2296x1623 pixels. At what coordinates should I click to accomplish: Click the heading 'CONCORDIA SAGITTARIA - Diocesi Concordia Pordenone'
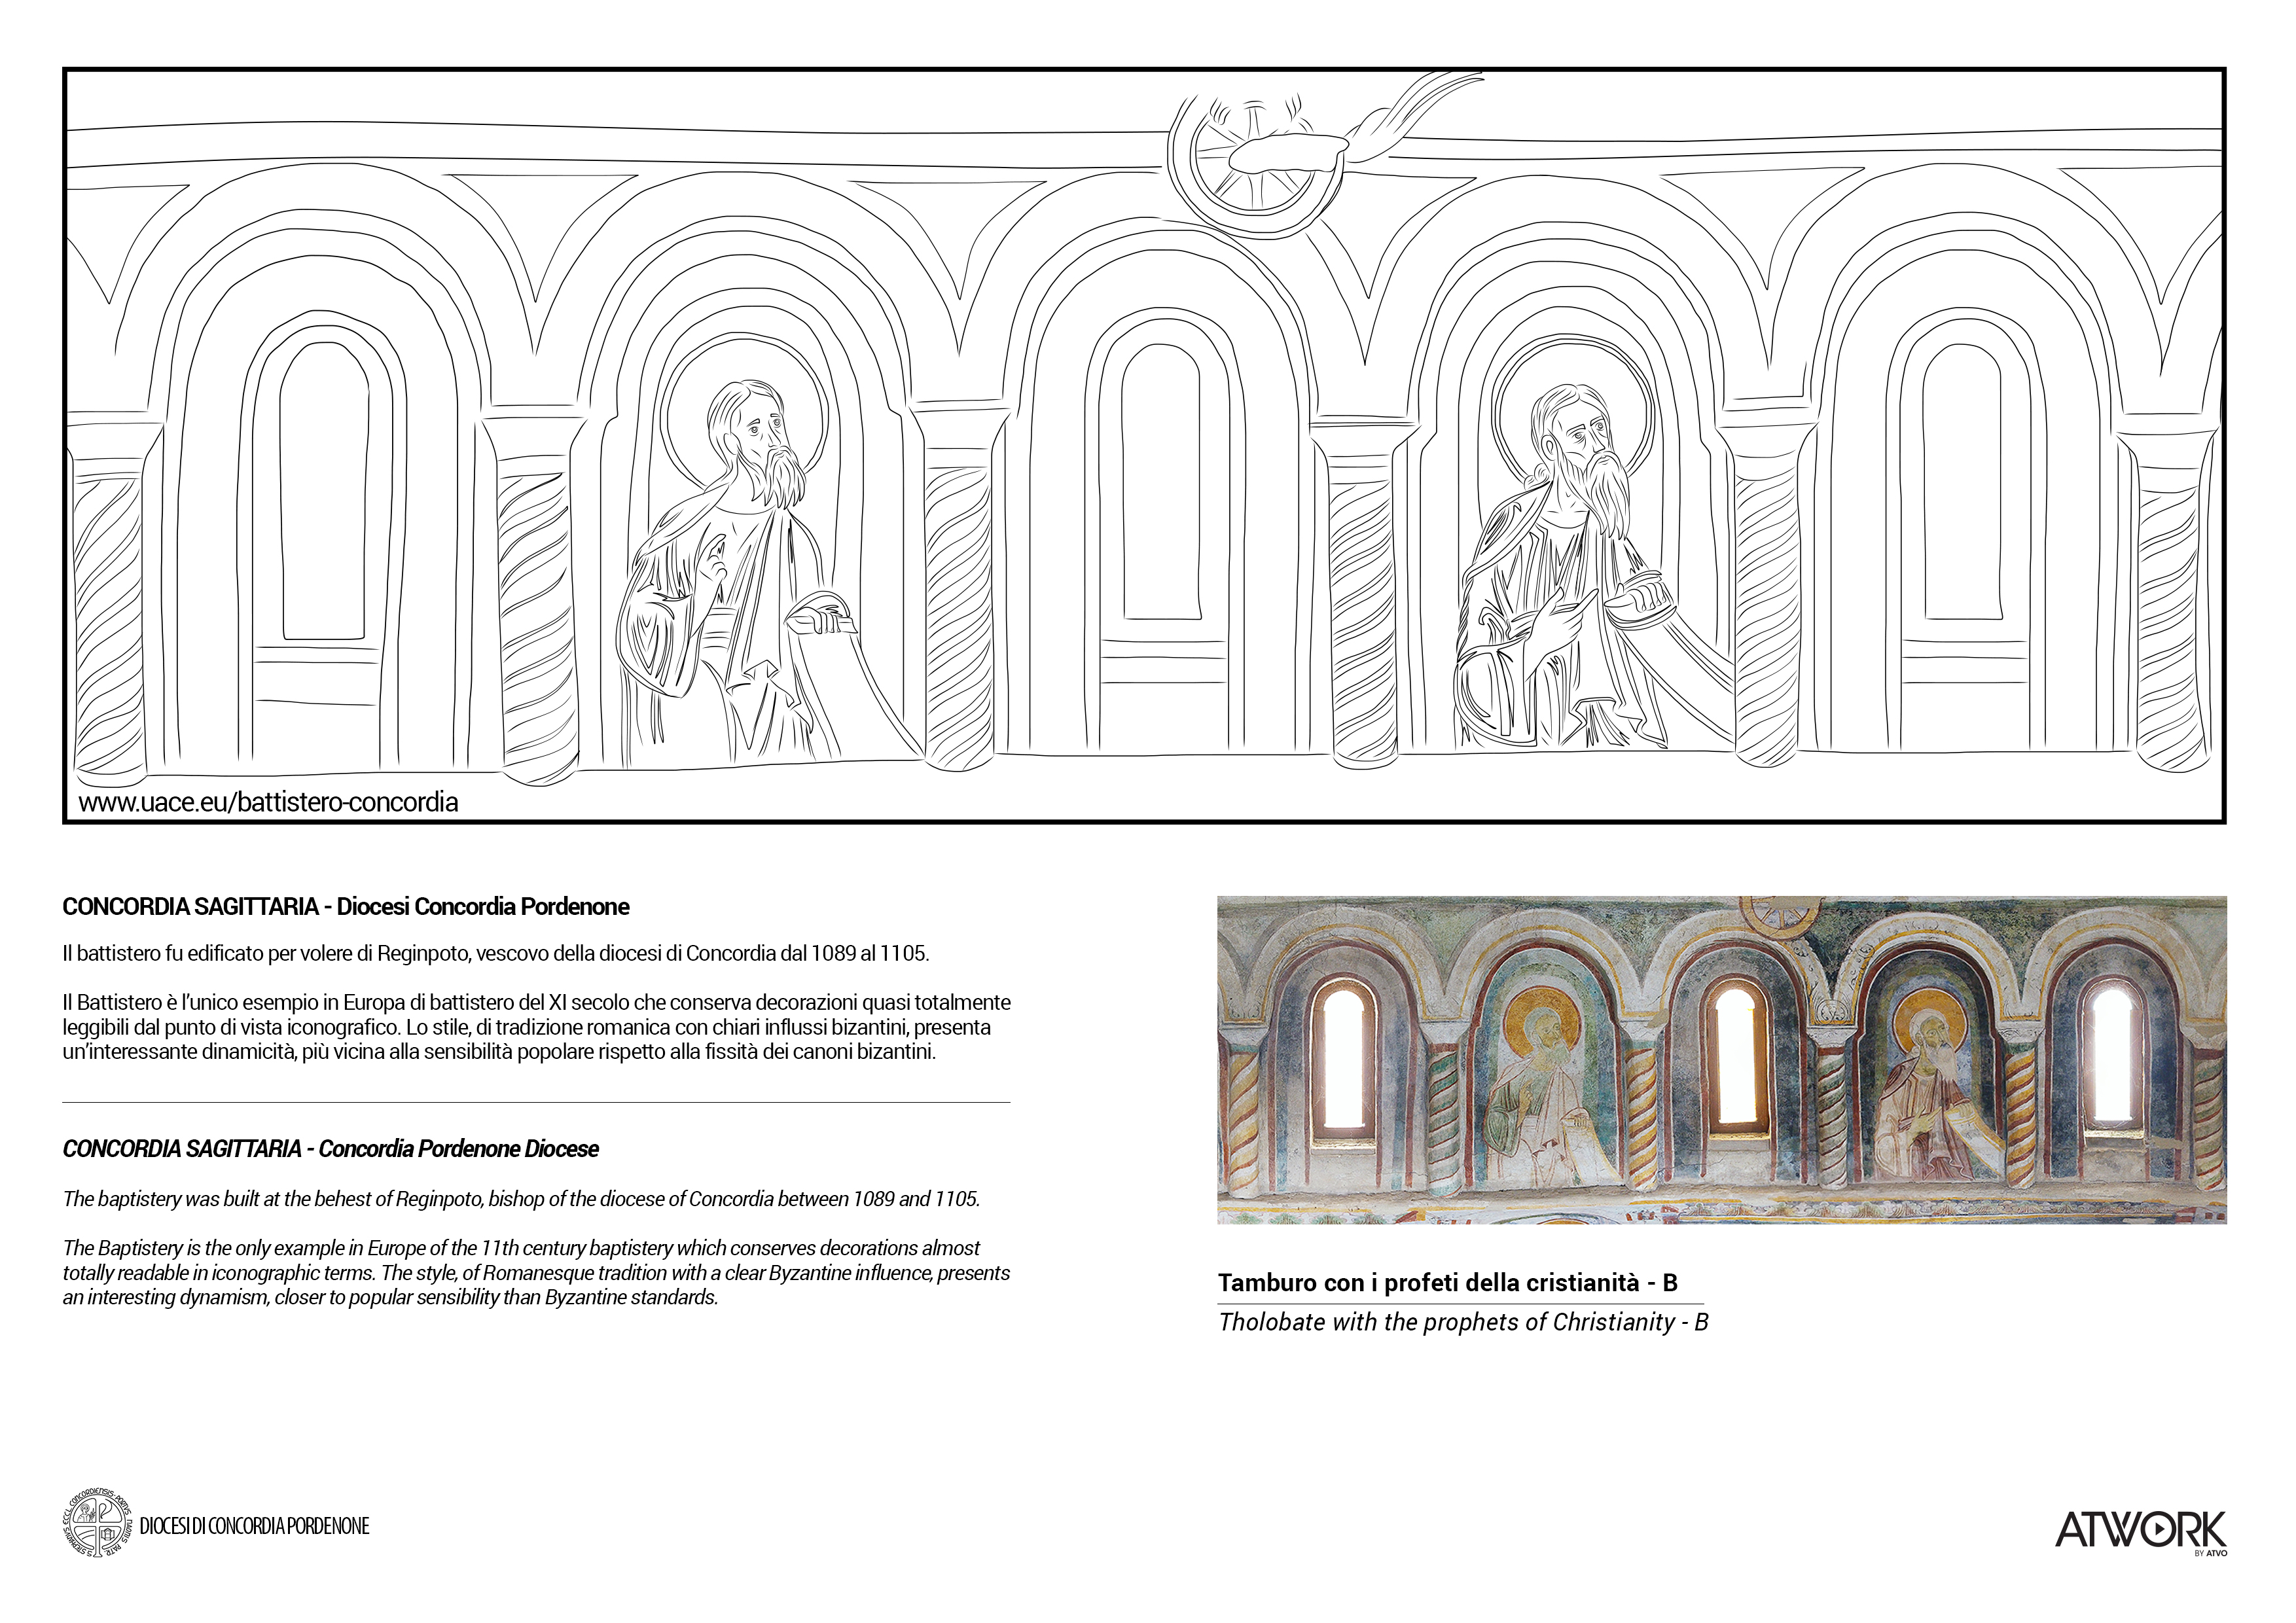tap(346, 907)
